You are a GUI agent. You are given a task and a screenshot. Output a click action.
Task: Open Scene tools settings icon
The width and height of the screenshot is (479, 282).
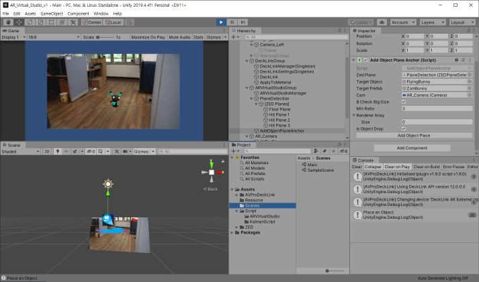tap(117, 151)
